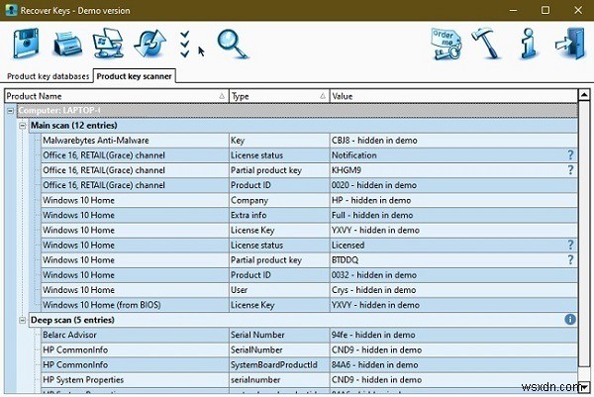Click the magnifying glass search icon

tap(233, 45)
